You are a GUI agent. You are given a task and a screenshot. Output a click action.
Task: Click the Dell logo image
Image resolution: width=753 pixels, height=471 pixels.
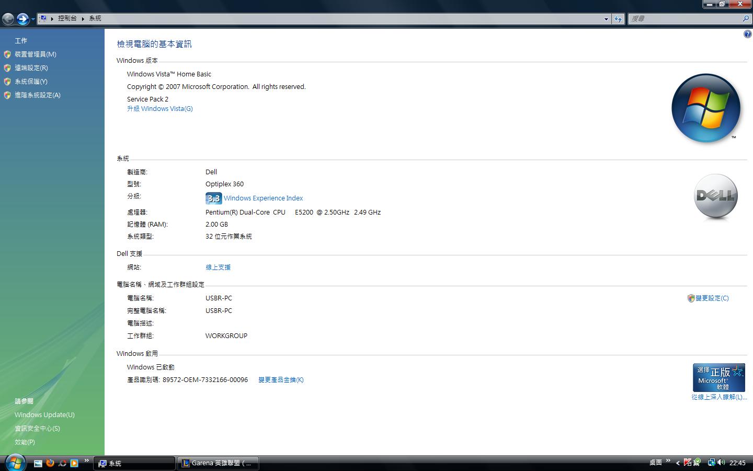[716, 196]
